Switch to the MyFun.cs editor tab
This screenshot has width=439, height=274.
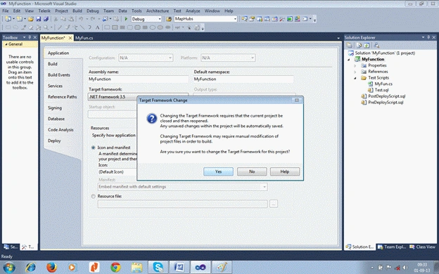pyautogui.click(x=84, y=38)
